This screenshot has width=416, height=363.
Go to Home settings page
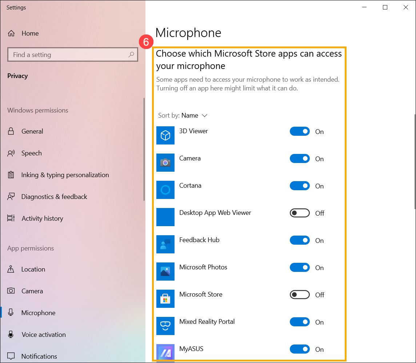30,33
